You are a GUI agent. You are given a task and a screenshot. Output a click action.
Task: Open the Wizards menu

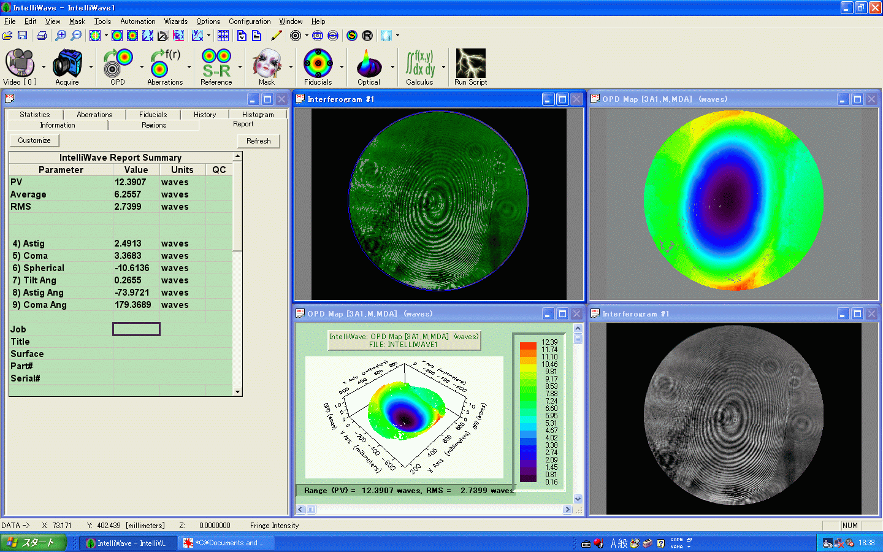click(x=176, y=21)
